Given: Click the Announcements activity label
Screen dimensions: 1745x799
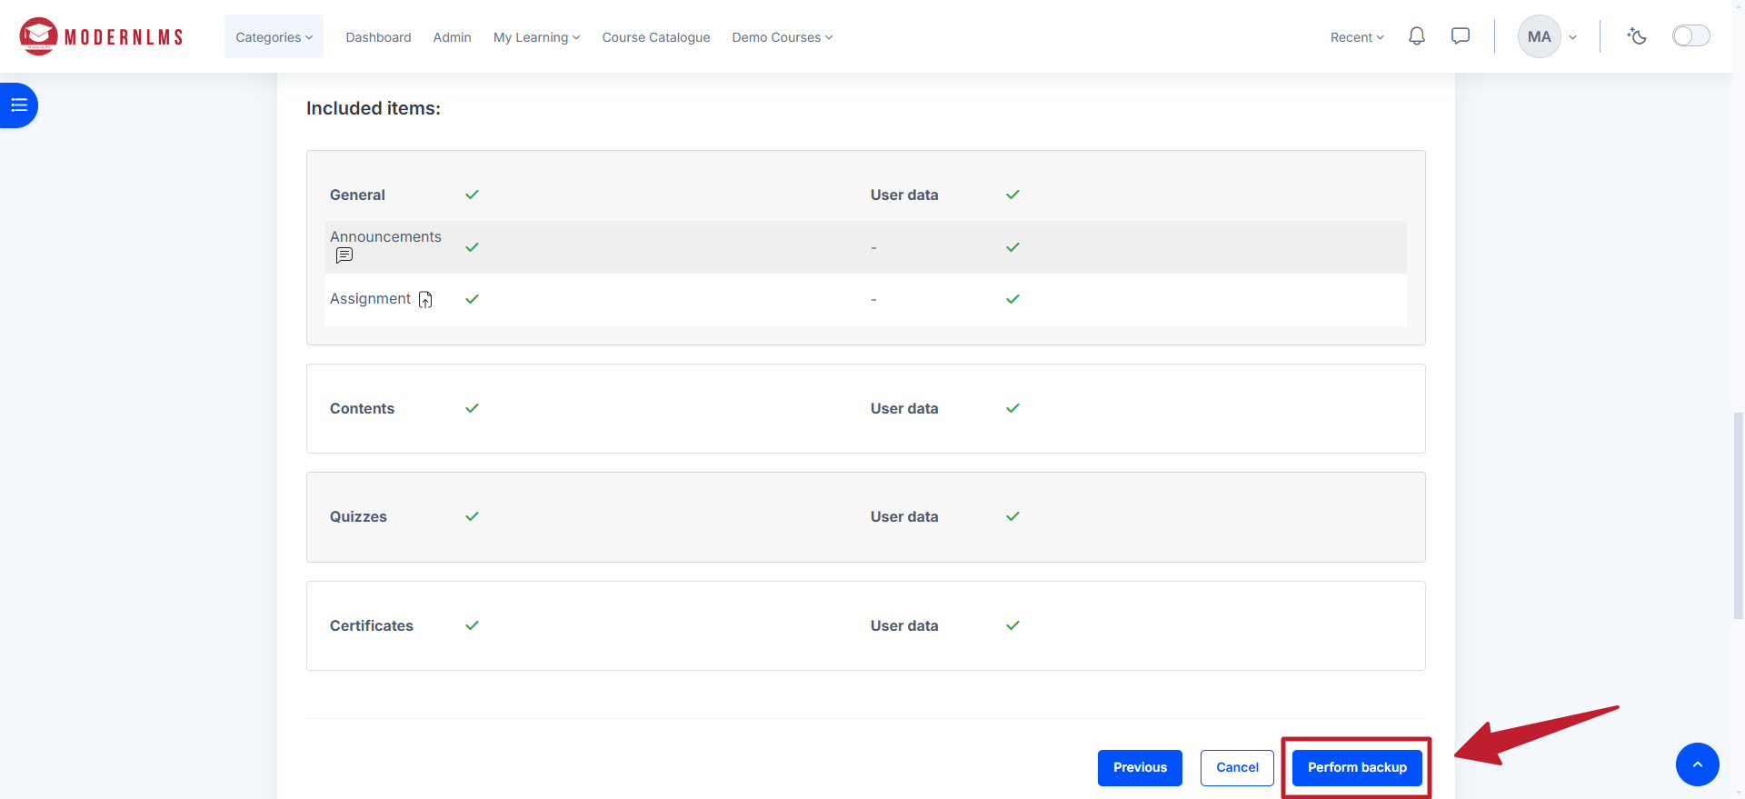Looking at the screenshot, I should click(x=385, y=236).
